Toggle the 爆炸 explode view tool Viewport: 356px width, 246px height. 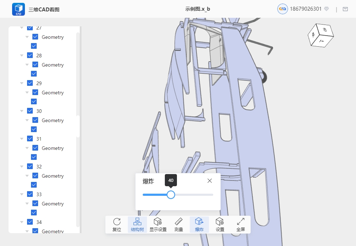click(x=199, y=225)
